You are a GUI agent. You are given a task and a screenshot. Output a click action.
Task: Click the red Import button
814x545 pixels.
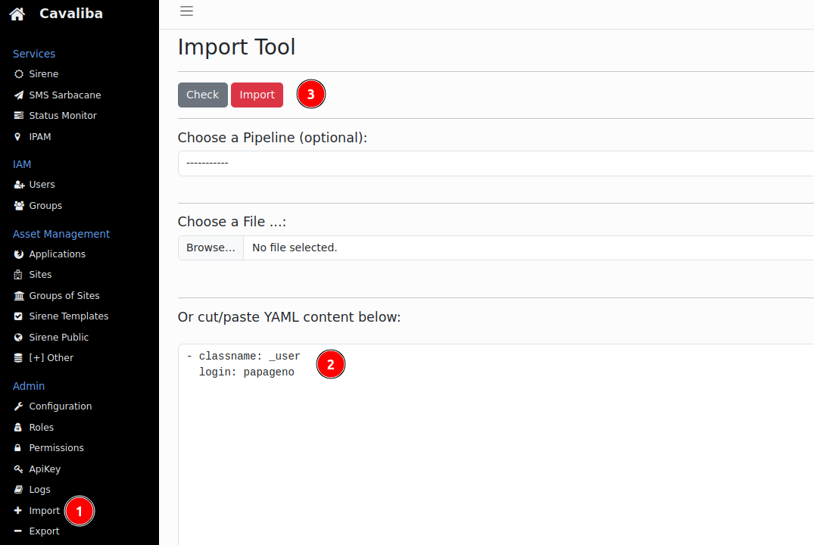257,94
